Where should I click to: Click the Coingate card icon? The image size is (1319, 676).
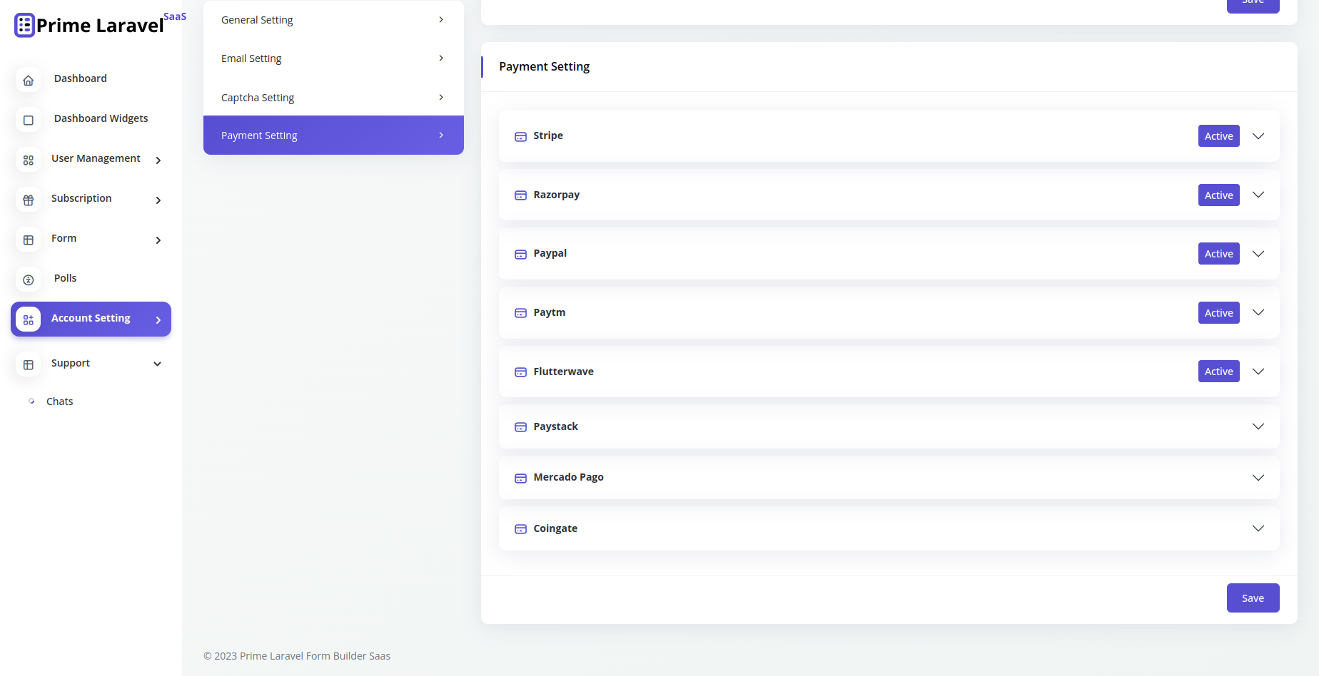520,528
